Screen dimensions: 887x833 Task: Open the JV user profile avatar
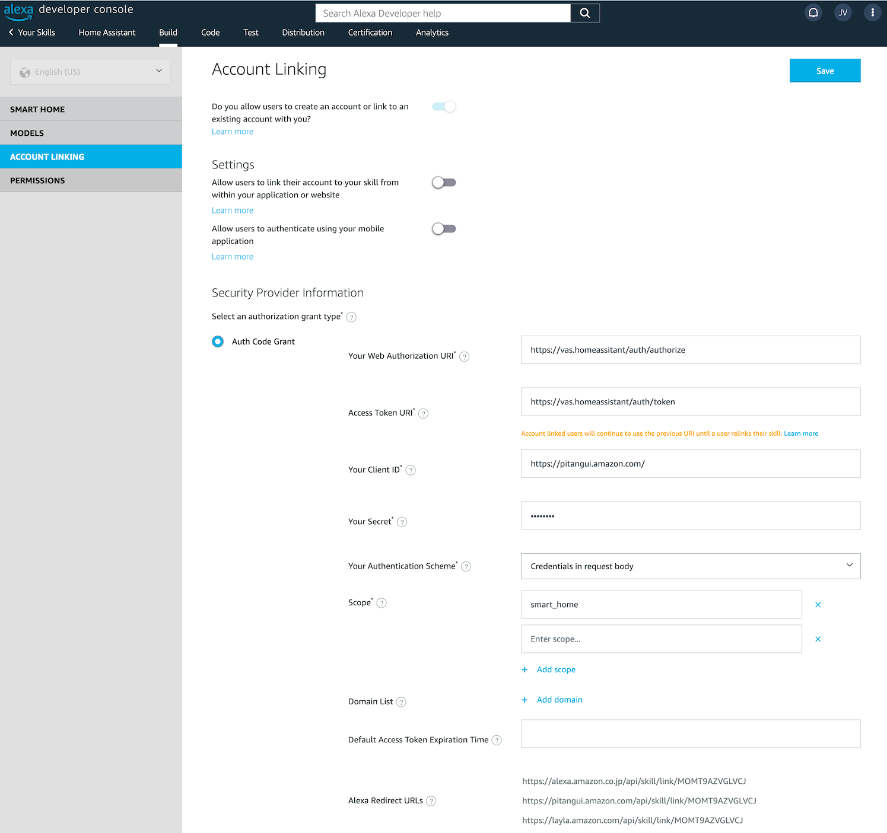pos(843,12)
